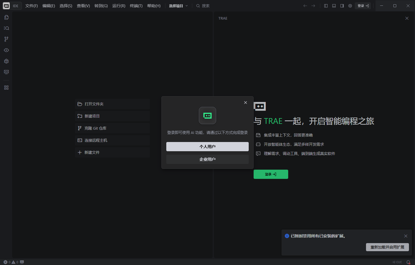Open notifications bell in the status bar

point(408,262)
